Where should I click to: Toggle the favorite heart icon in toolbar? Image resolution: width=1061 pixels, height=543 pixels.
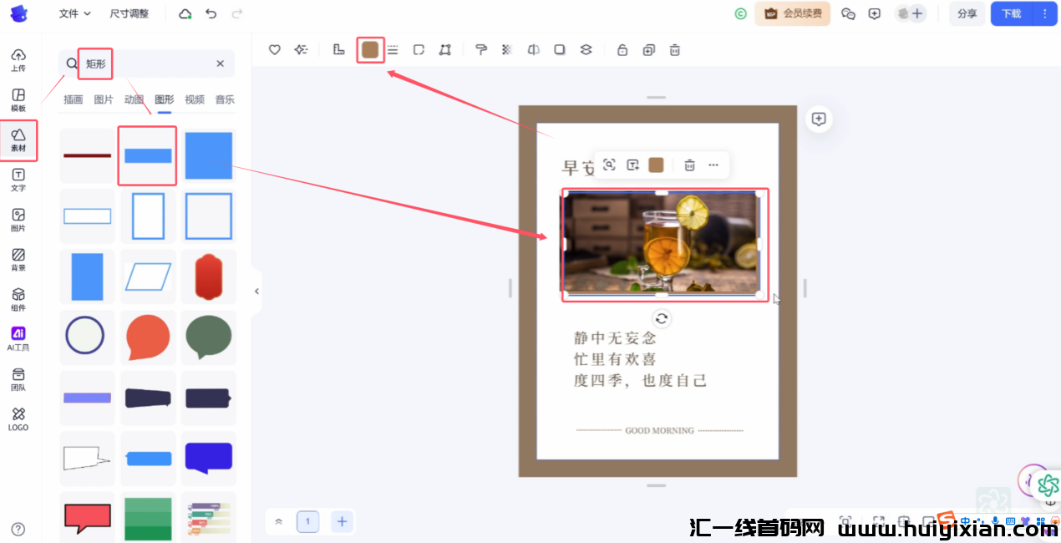274,49
